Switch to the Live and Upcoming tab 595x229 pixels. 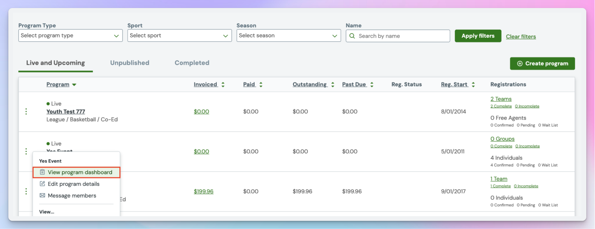tap(55, 63)
